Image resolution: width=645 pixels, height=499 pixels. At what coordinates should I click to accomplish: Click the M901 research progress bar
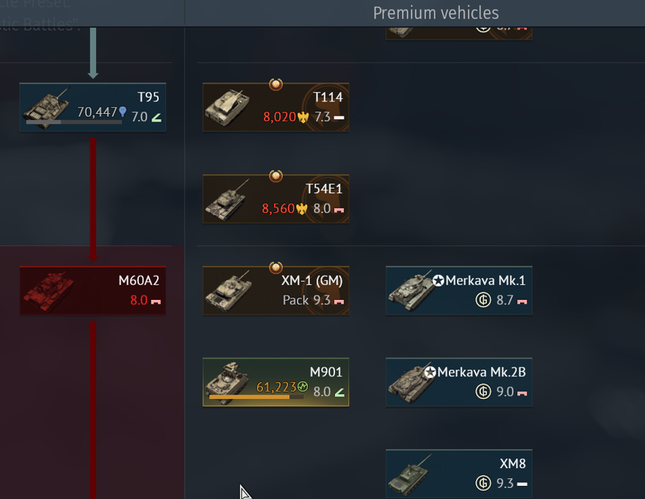coord(256,398)
